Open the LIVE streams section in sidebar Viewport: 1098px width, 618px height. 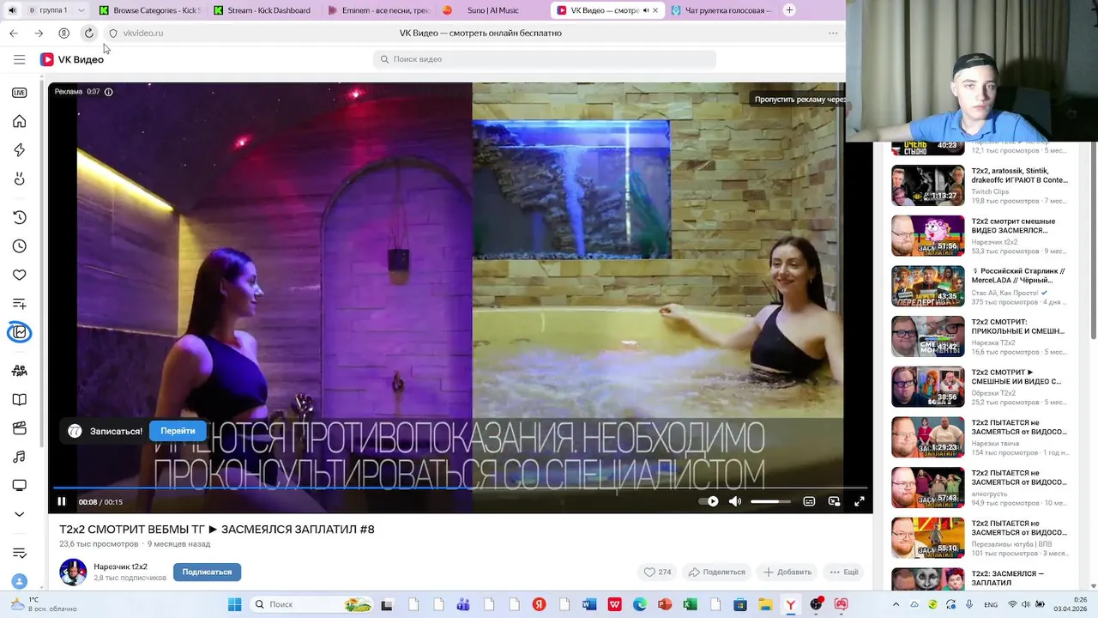[x=19, y=93]
